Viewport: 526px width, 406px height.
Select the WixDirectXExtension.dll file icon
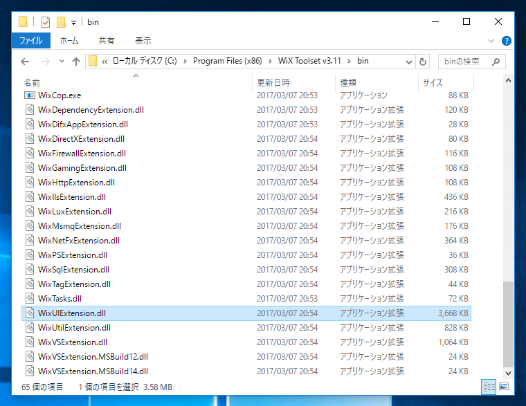pos(30,139)
